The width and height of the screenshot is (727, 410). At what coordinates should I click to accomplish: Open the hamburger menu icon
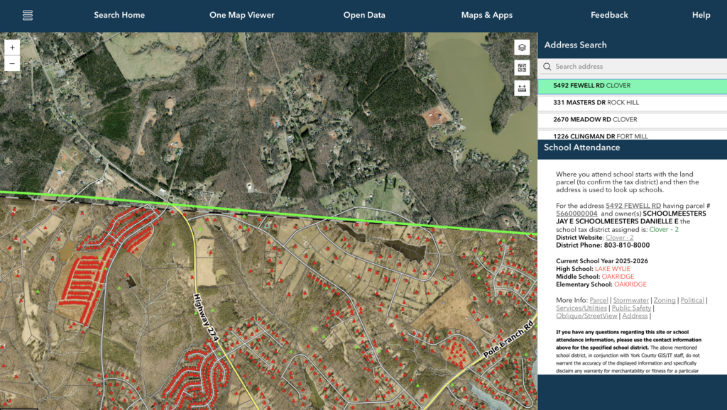point(28,16)
